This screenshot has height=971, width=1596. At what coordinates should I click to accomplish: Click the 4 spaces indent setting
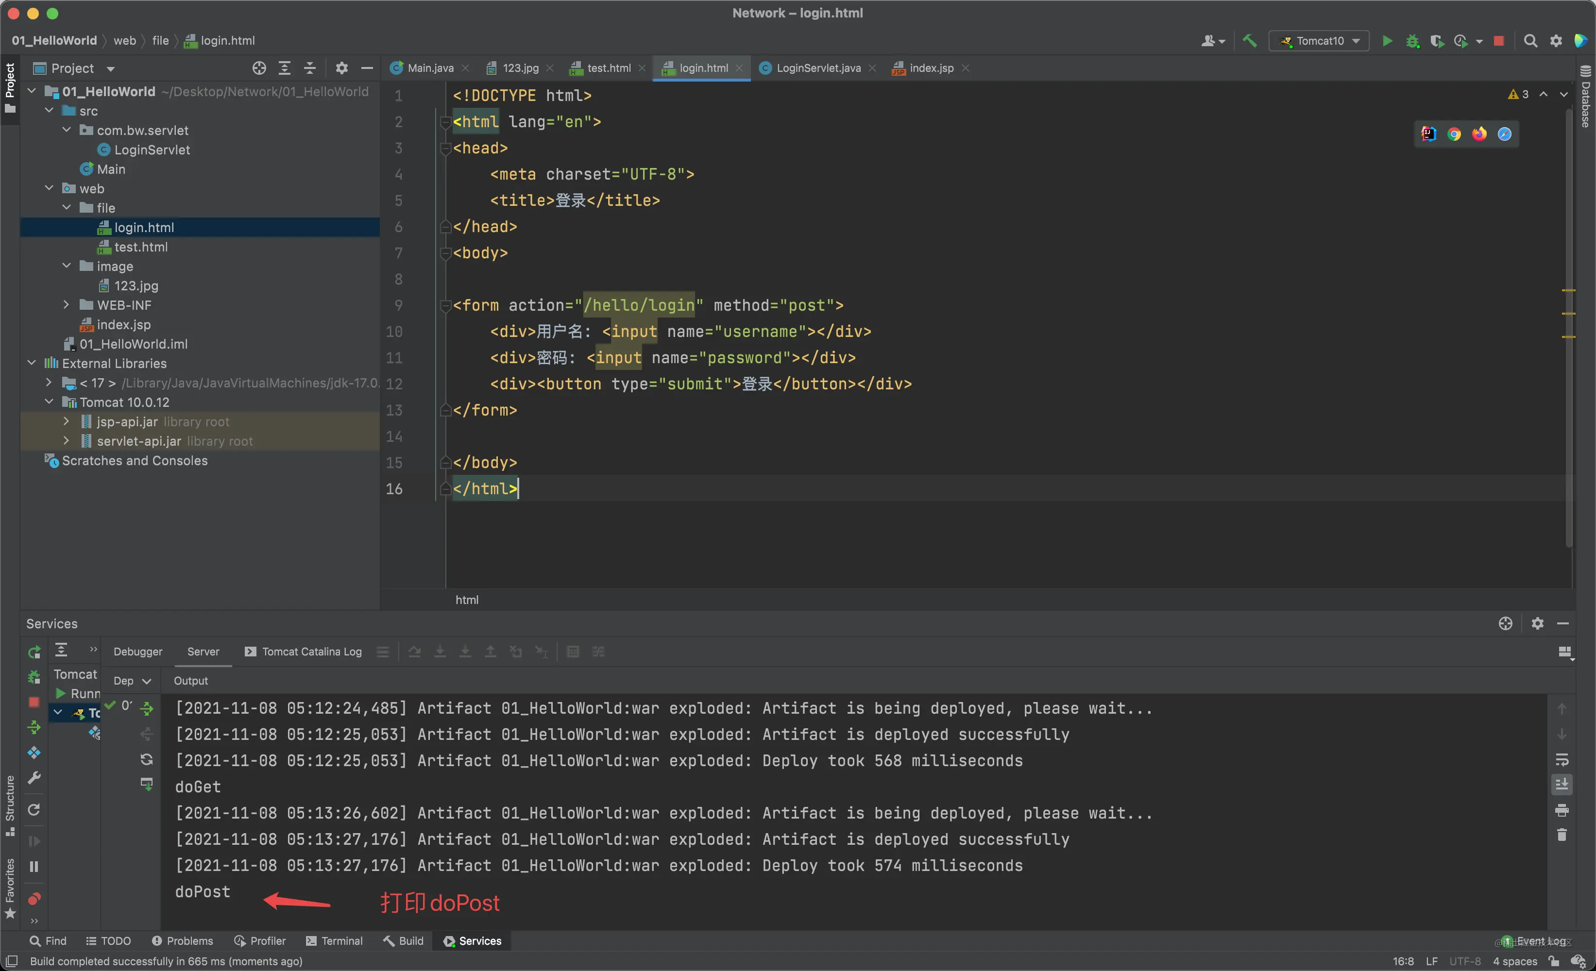click(x=1514, y=961)
